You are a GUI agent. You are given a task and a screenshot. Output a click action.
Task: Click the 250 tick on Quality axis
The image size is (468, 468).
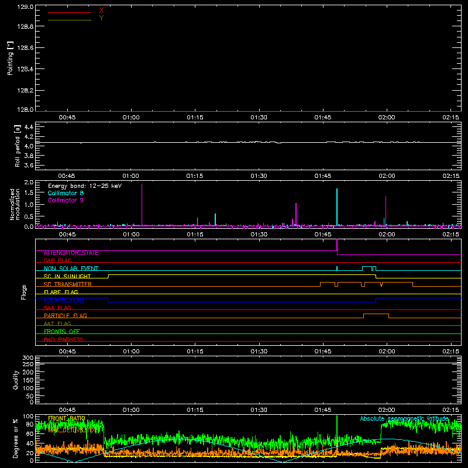(27, 364)
